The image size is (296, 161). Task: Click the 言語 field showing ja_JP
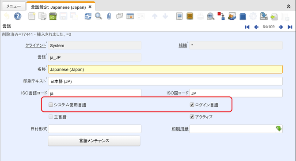coord(95,57)
